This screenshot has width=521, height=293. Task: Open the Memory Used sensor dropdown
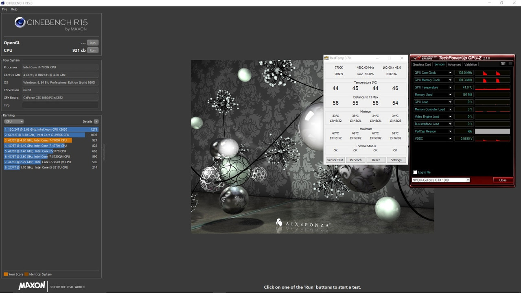point(450,95)
